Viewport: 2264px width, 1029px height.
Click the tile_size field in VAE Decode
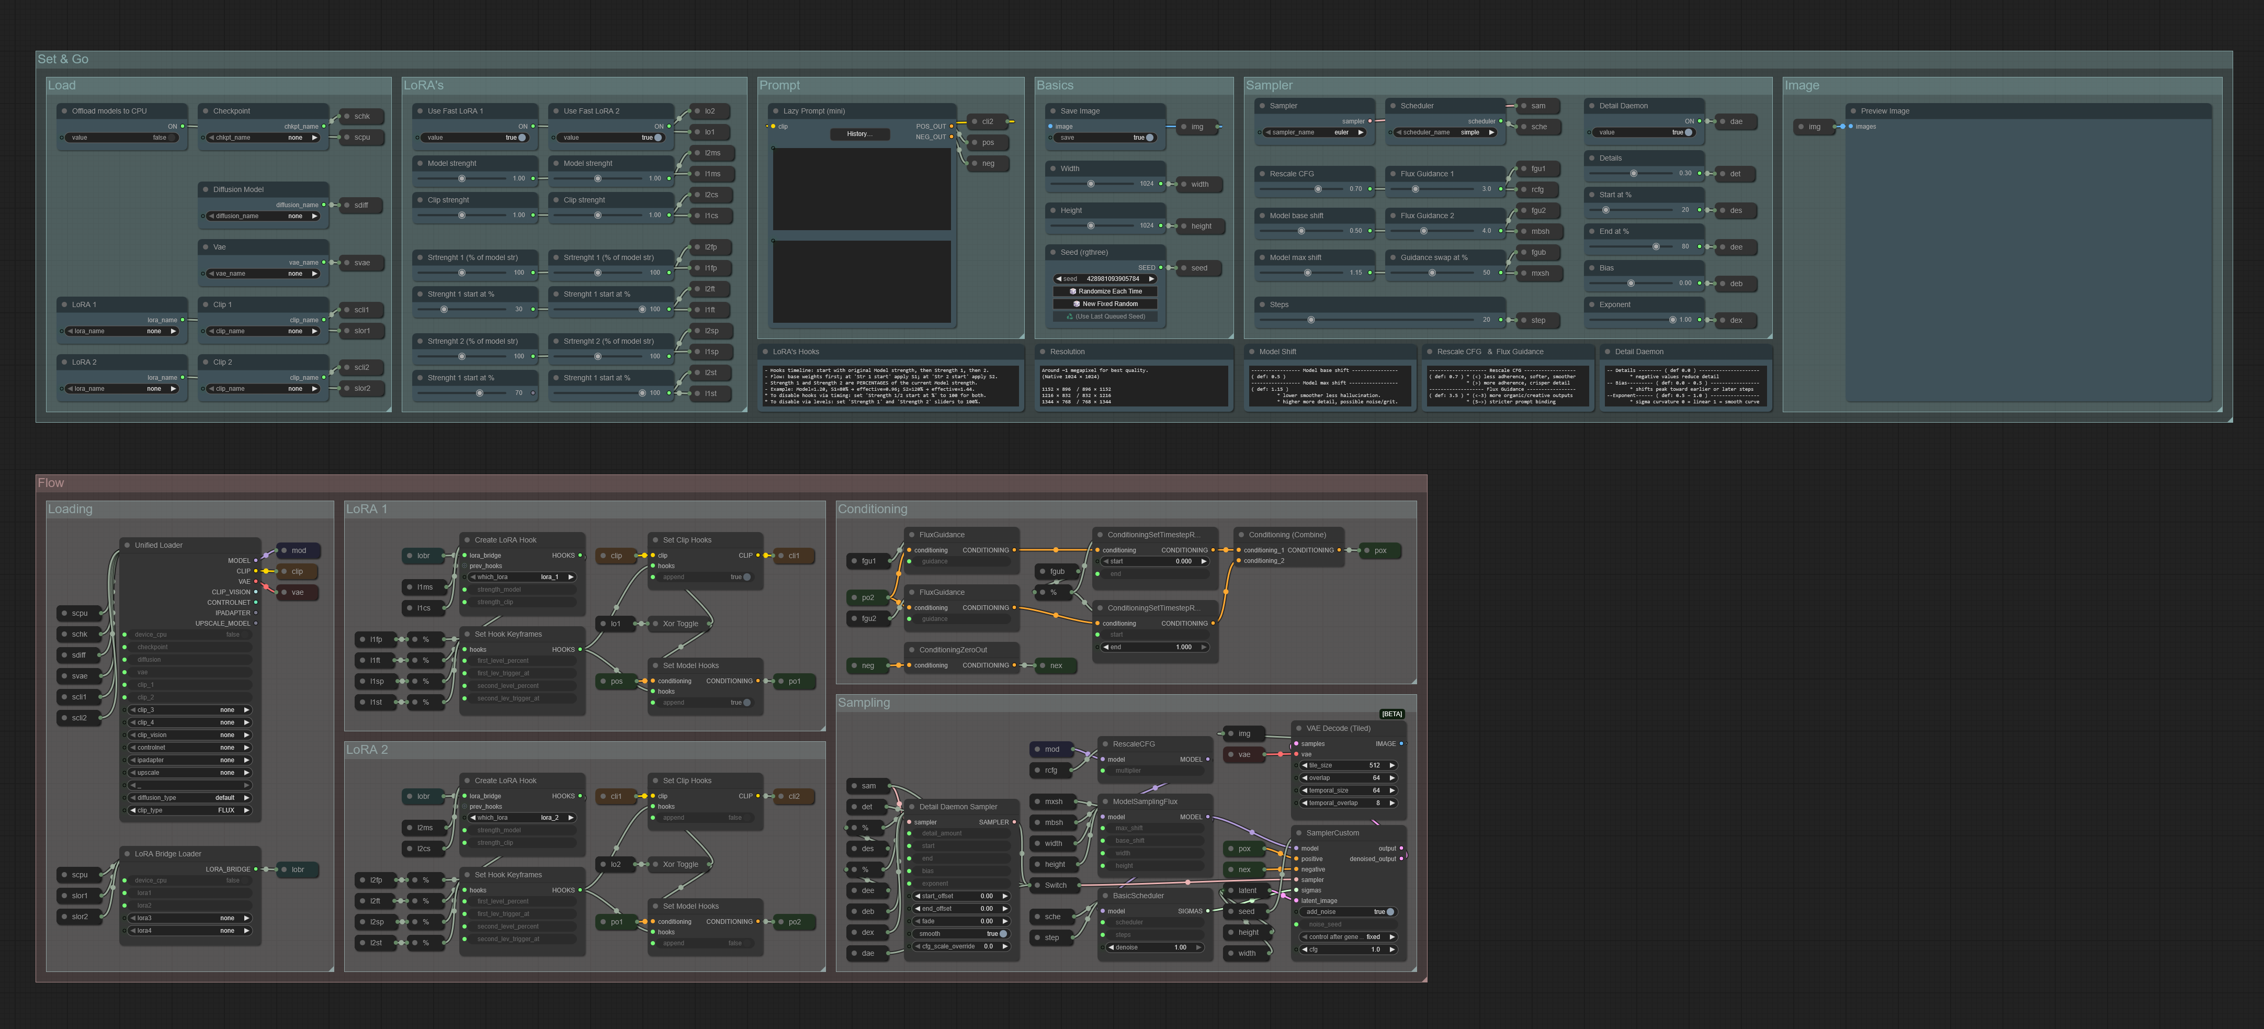pyautogui.click(x=1348, y=766)
